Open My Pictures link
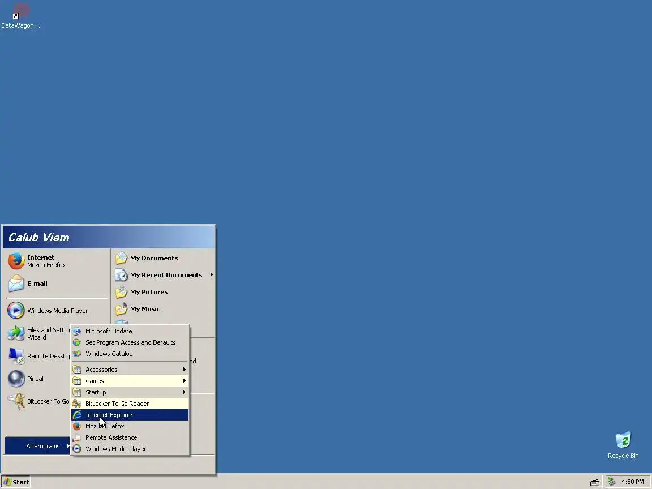Viewport: 652px width, 489px height. 149,292
